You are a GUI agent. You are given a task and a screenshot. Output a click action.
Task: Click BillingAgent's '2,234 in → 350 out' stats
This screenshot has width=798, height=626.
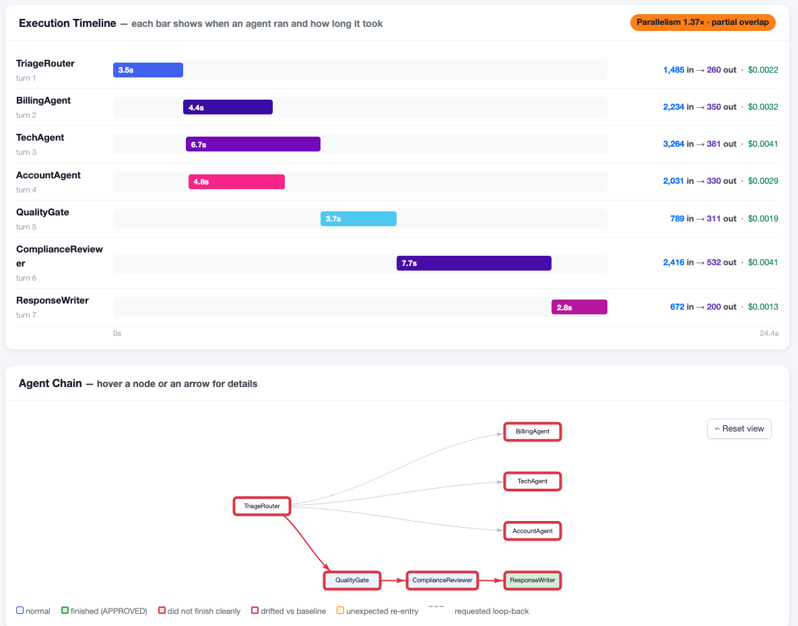700,107
